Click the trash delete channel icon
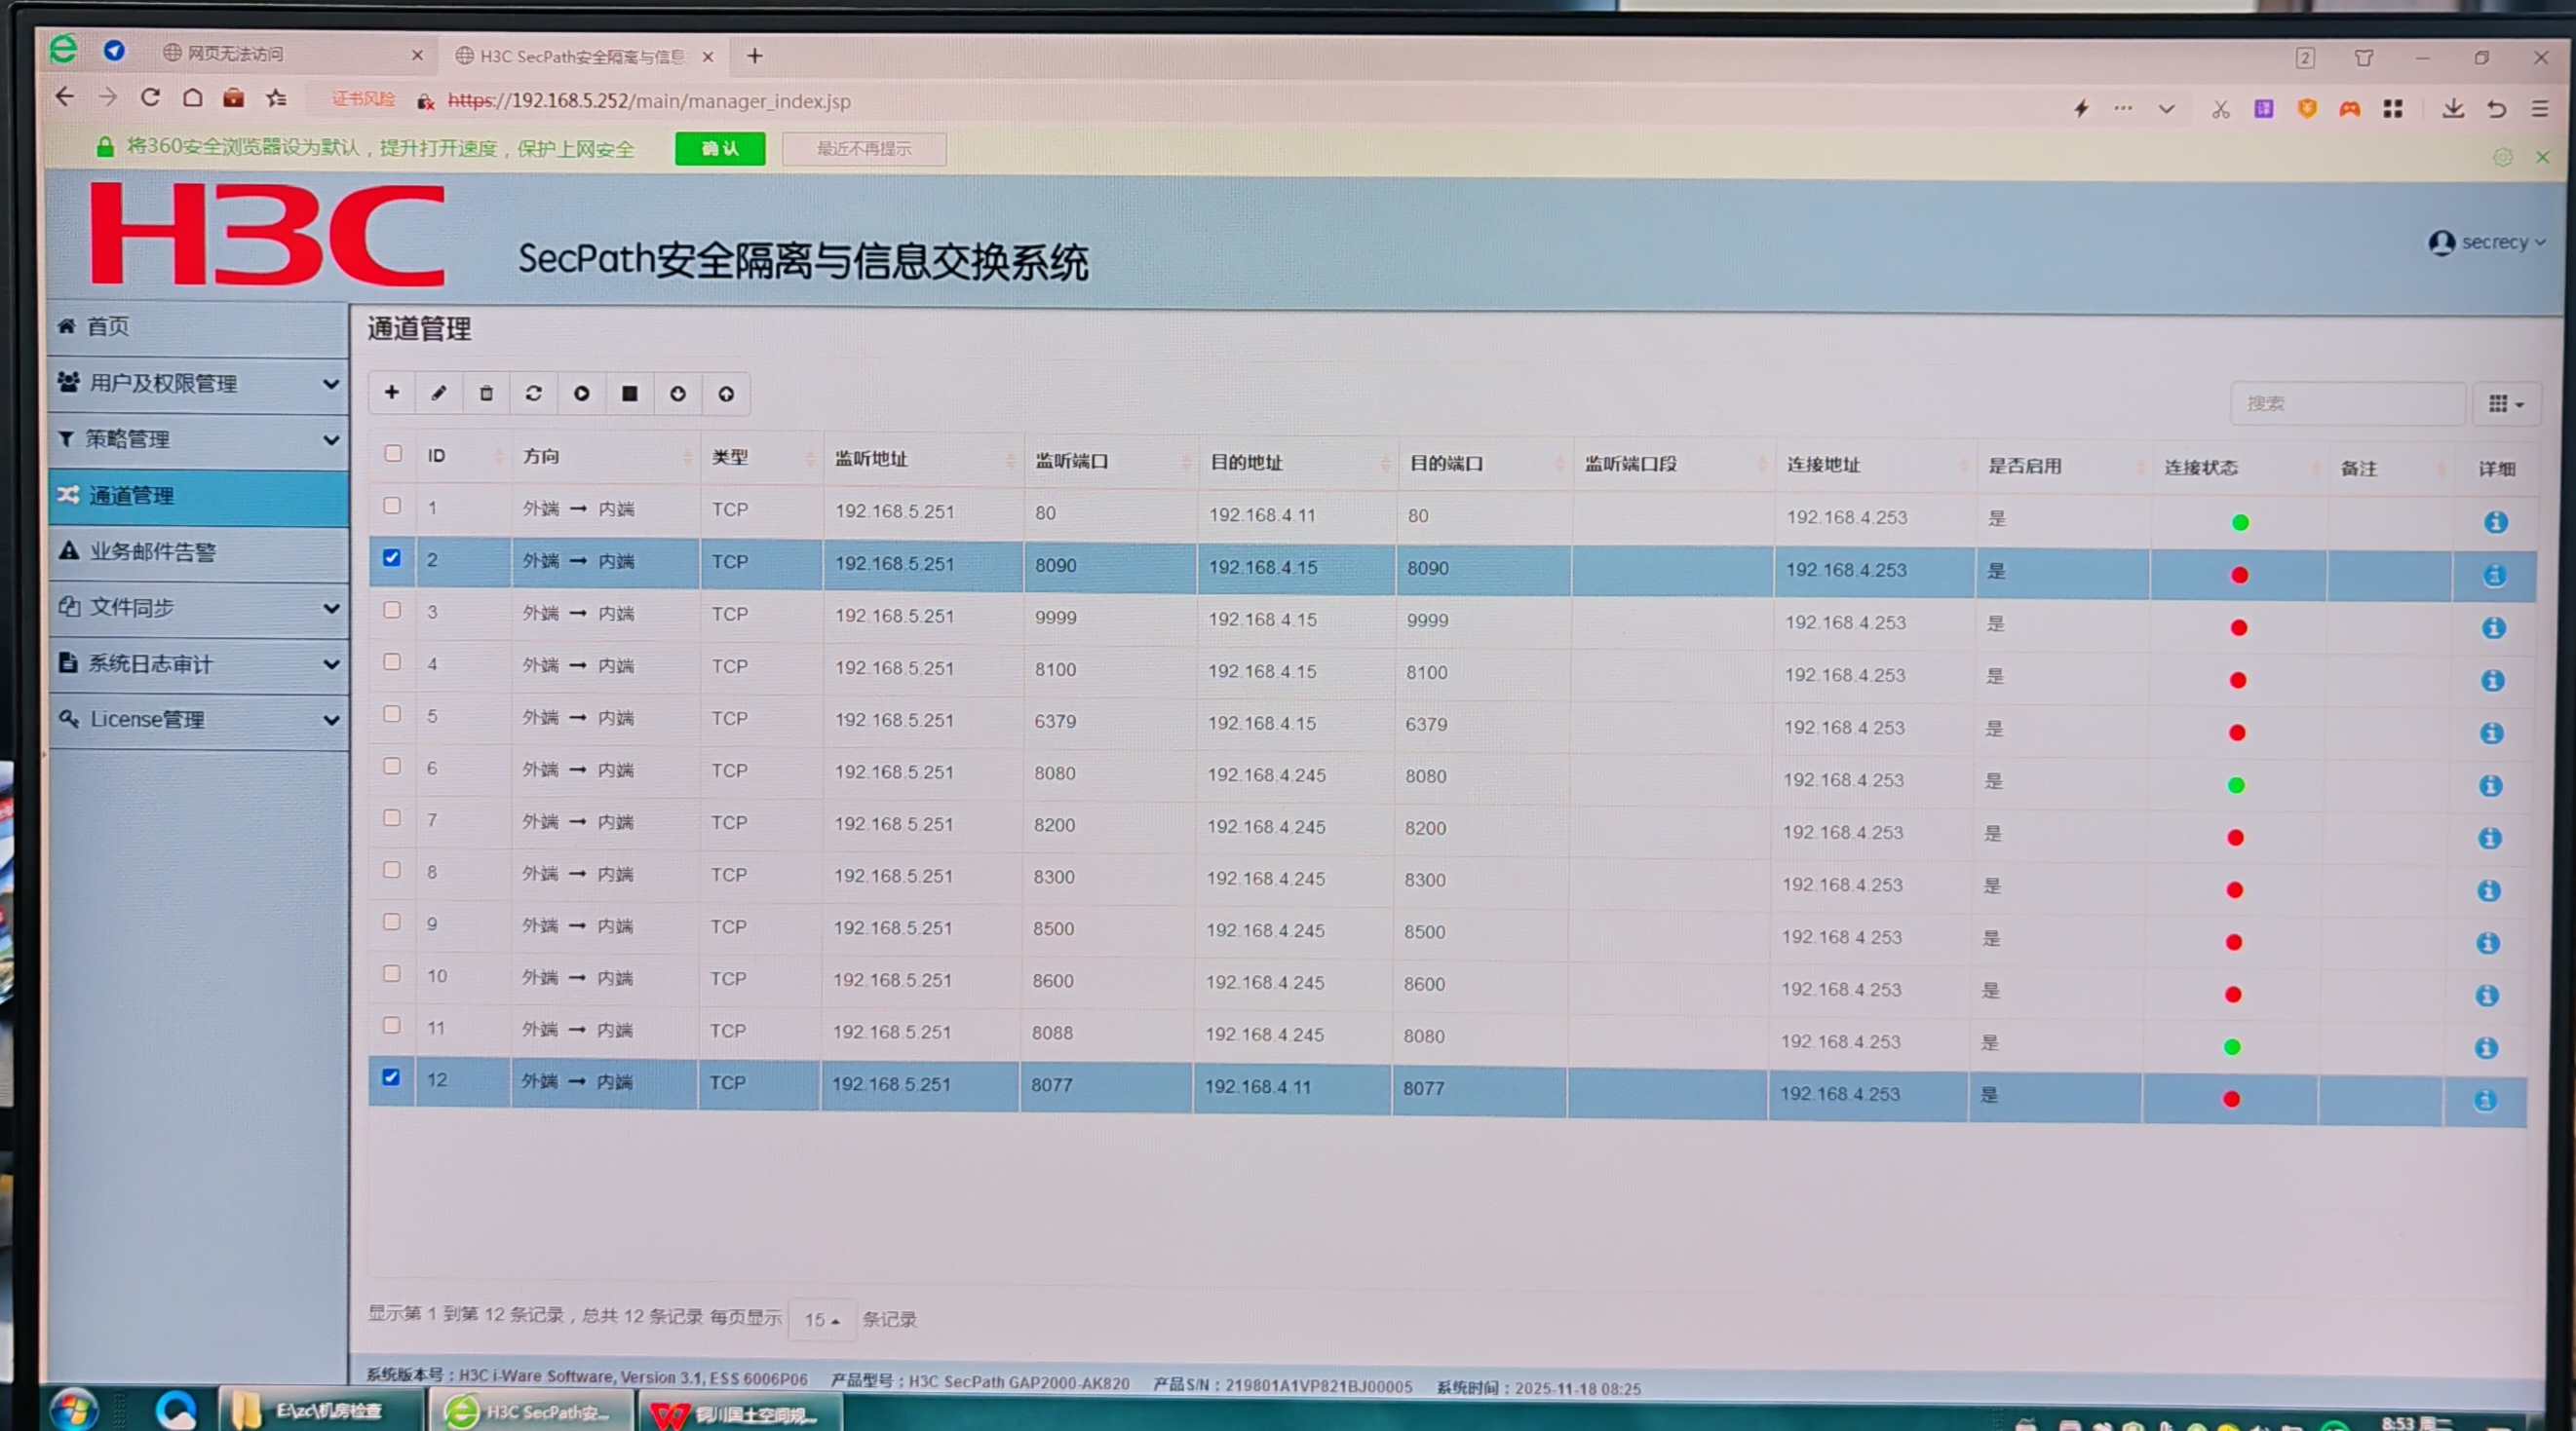 pos(486,393)
